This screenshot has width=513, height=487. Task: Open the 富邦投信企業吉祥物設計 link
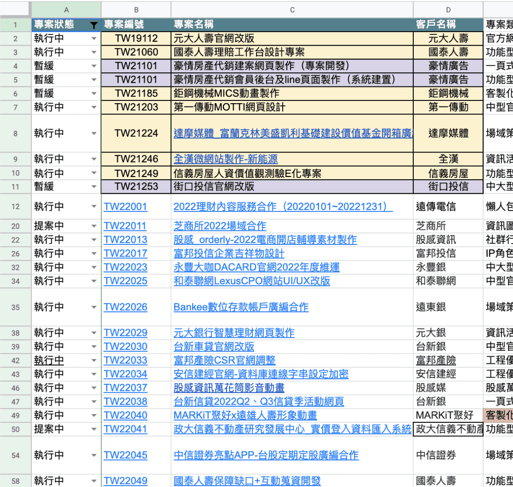point(229,253)
